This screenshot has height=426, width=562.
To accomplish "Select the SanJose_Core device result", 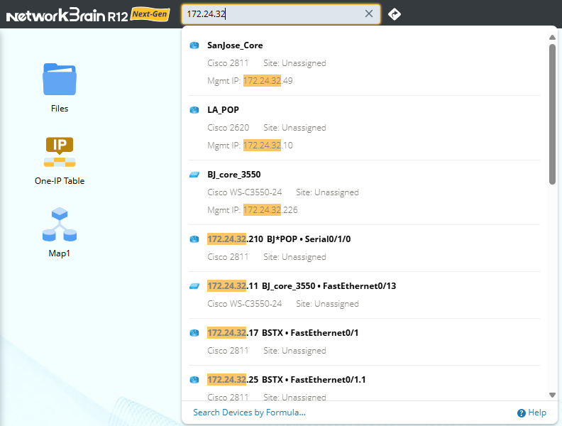I will (235, 45).
